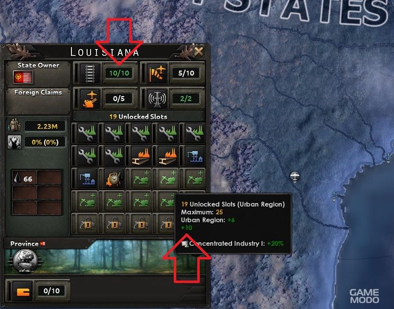Click the synthetic refinery slot icon

coord(114,179)
